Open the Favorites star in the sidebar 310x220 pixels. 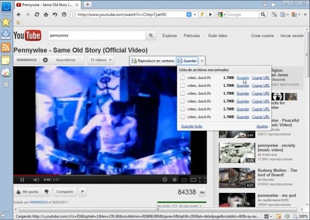click(6, 22)
